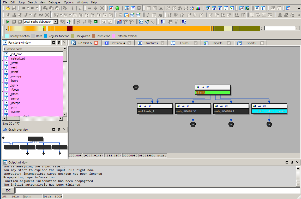Switch to the Exports tab

coord(250,43)
